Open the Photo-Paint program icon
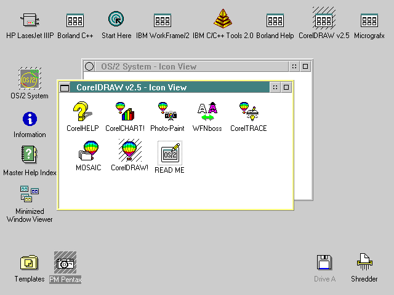 pos(167,111)
